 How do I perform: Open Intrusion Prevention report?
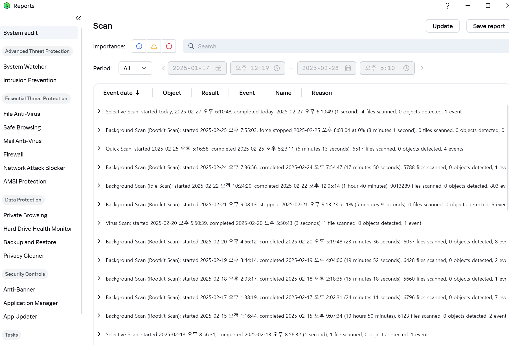pyautogui.click(x=30, y=80)
